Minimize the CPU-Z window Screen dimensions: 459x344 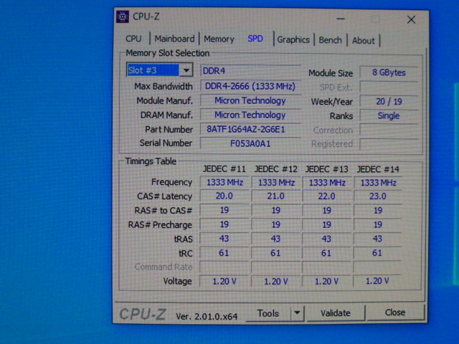(341, 19)
